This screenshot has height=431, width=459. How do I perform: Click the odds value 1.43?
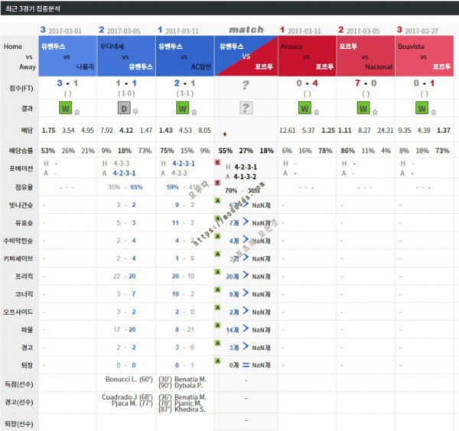166,131
